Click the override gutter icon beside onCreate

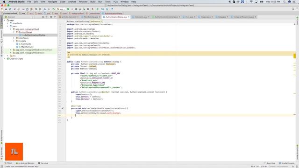(x=62, y=108)
